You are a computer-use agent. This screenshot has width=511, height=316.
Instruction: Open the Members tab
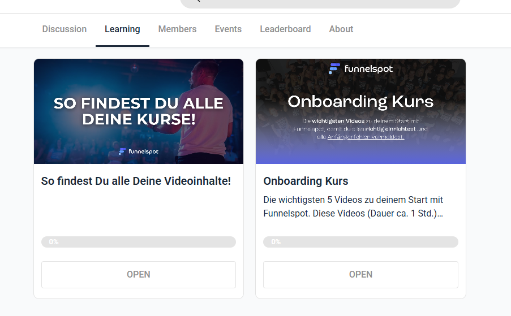[177, 29]
